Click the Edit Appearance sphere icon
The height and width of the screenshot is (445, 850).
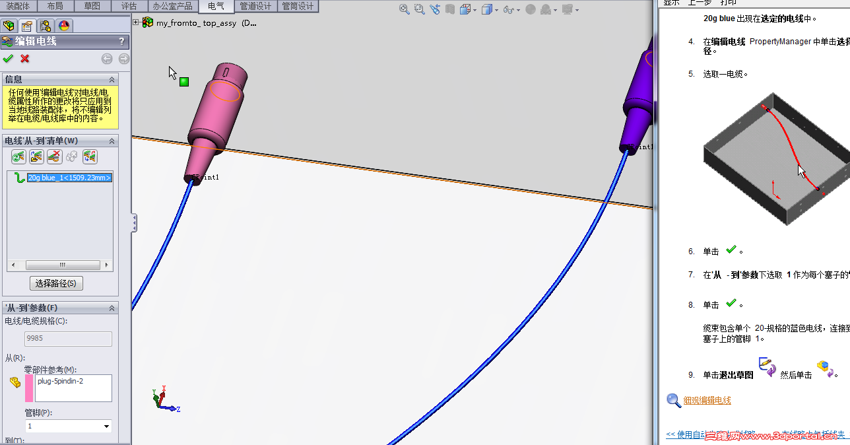click(531, 10)
